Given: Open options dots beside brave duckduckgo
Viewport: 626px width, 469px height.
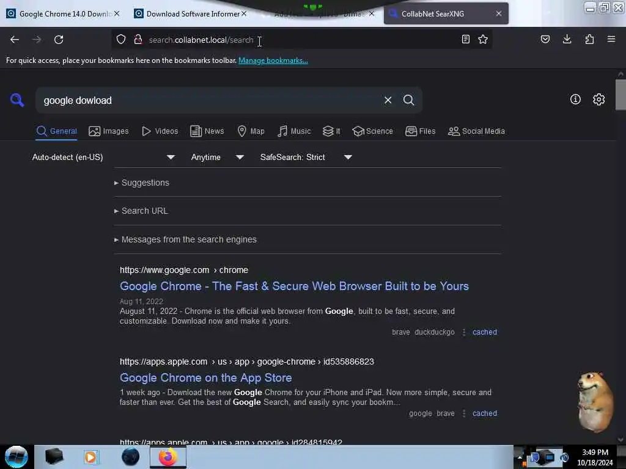Looking at the screenshot, I should click(x=464, y=332).
